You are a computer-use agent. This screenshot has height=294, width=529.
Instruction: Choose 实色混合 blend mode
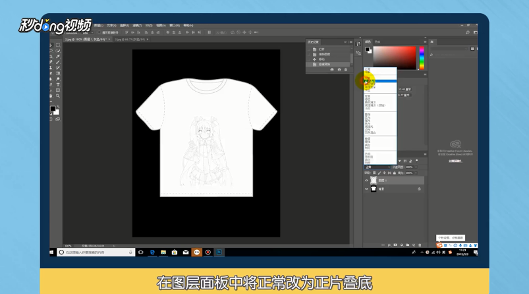click(x=370, y=132)
